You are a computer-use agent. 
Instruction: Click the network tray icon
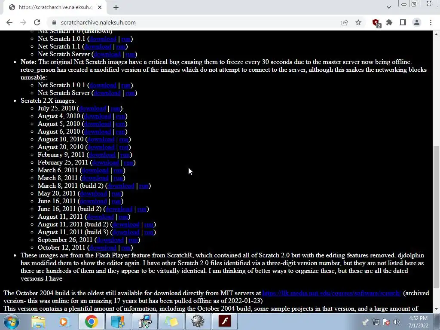point(376,322)
